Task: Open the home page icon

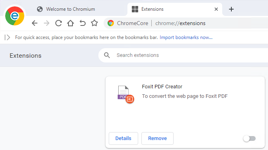Action: point(70,23)
